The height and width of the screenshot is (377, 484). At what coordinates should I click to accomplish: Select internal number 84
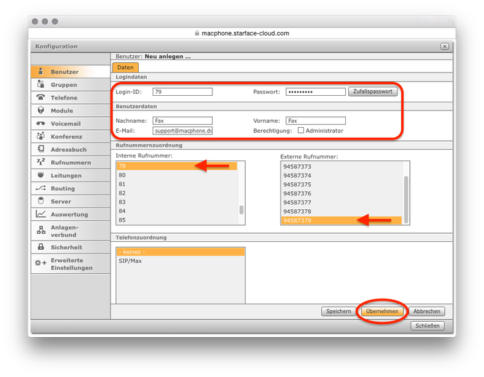point(177,211)
